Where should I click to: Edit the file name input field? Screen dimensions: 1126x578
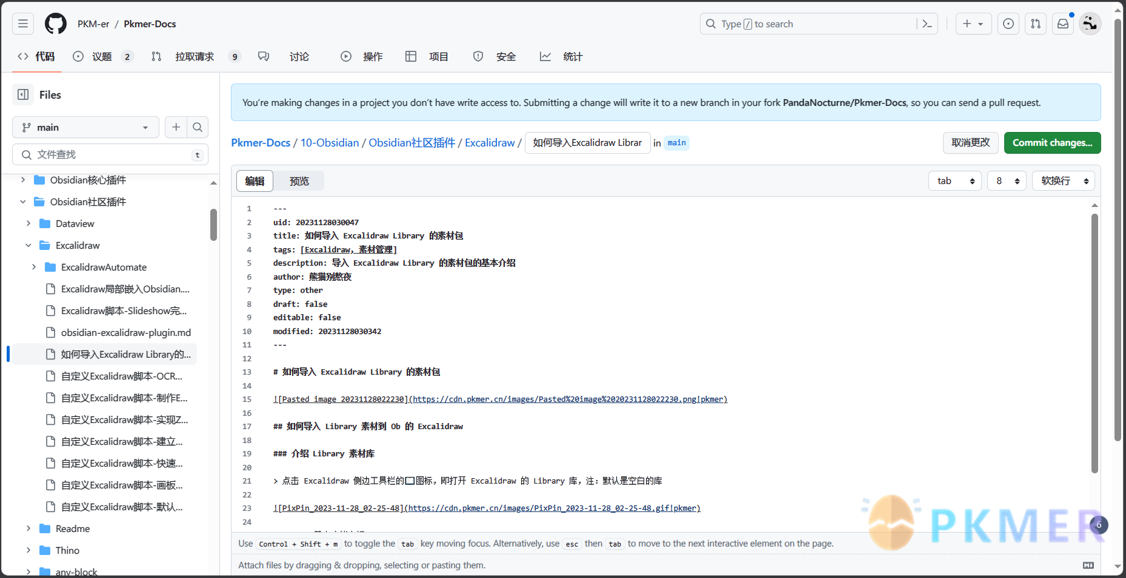[587, 143]
